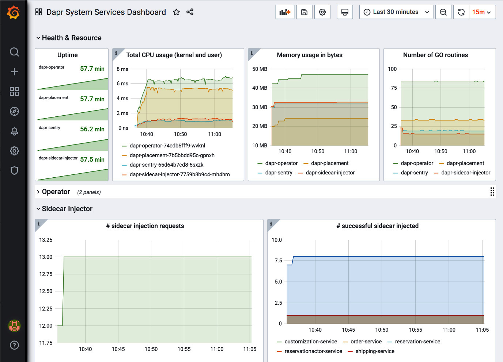Open the Configuration gear in sidebar
503x362 pixels.
14,151
